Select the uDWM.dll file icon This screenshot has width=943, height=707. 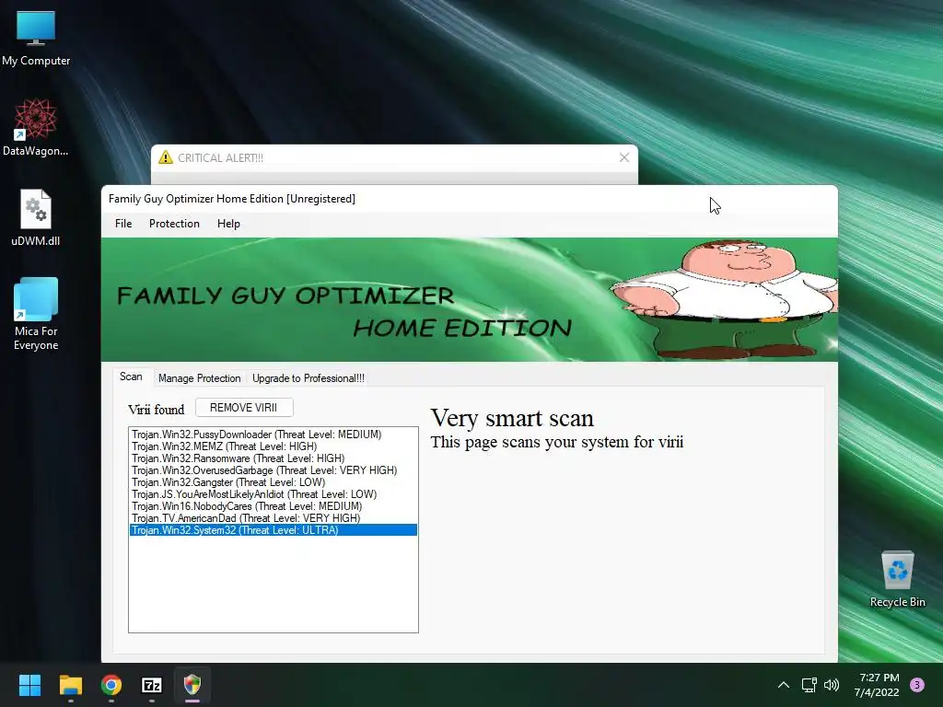pos(36,217)
